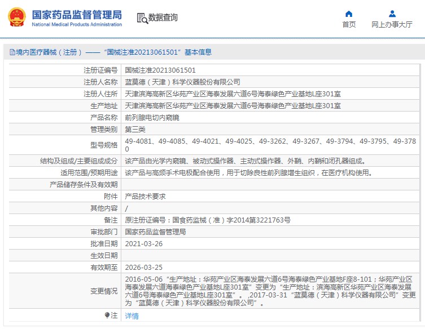Image resolution: width=425 pixels, height=329 pixels.
Task: Select registrant name 蓝莫德（天津）科学仪器股份有限公司
Action: [182, 82]
